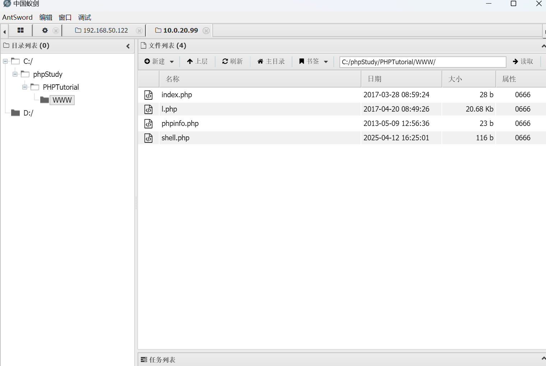Close the settings gear tab
Image resolution: width=546 pixels, height=366 pixels.
(x=56, y=30)
